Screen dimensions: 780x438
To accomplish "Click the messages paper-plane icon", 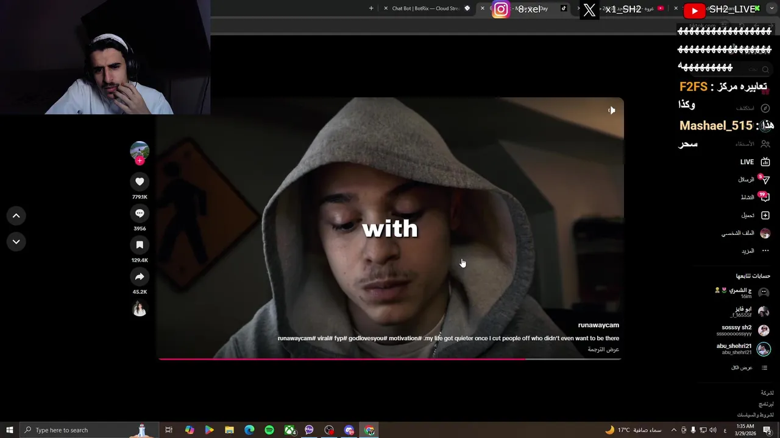I will (765, 180).
